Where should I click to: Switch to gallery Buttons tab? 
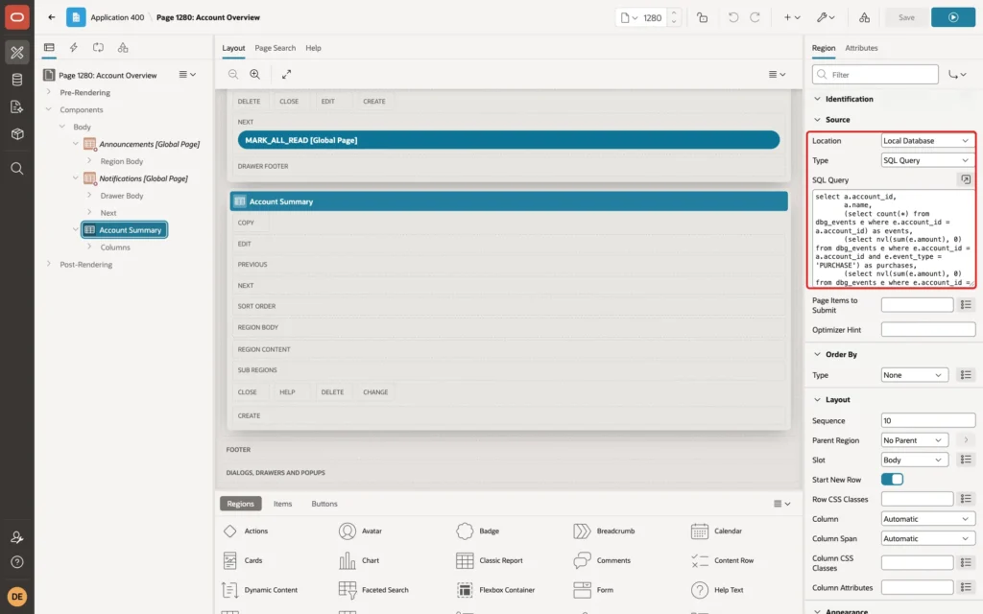(324, 504)
